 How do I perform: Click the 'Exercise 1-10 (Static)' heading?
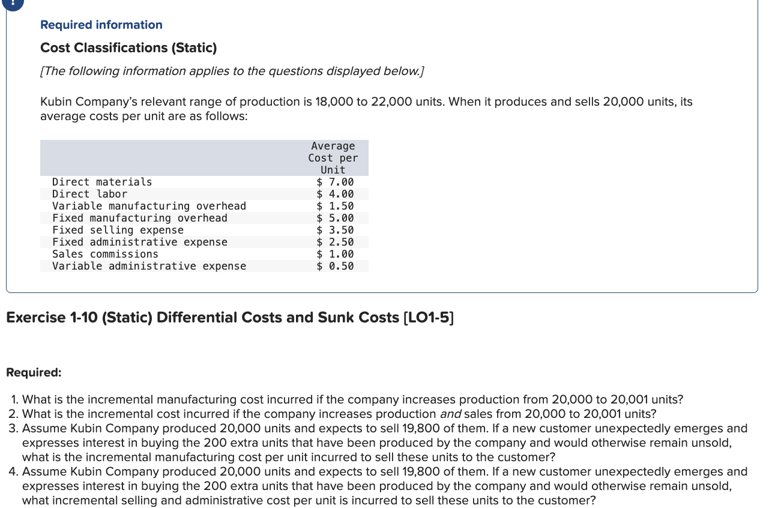click(x=230, y=317)
